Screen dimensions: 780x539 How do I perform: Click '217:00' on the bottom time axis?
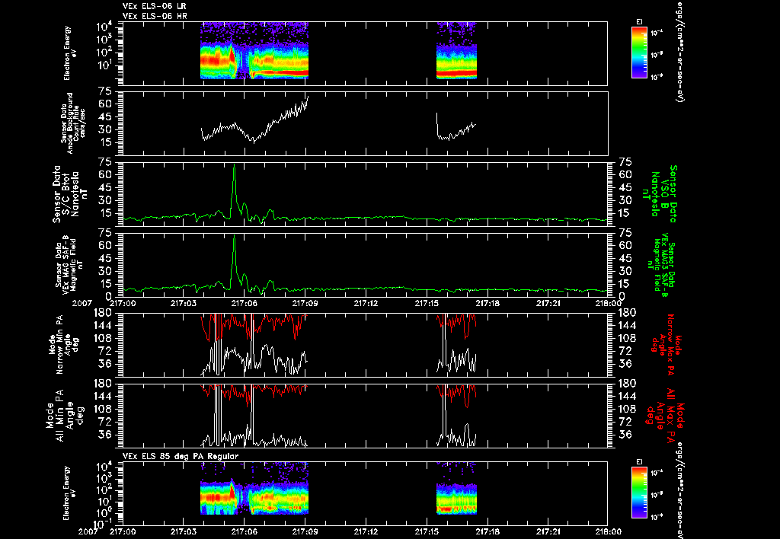[x=123, y=531]
